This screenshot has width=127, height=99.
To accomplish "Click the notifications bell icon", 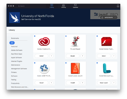I will [x=118, y=6].
